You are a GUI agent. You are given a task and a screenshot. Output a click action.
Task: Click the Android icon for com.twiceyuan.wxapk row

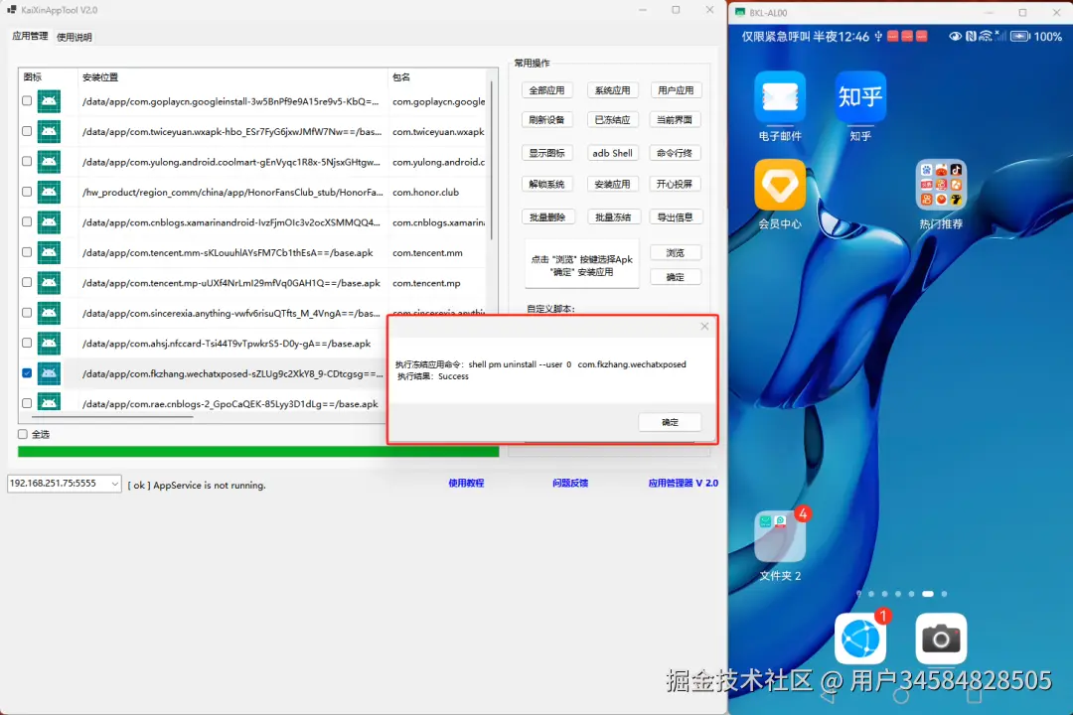(49, 131)
